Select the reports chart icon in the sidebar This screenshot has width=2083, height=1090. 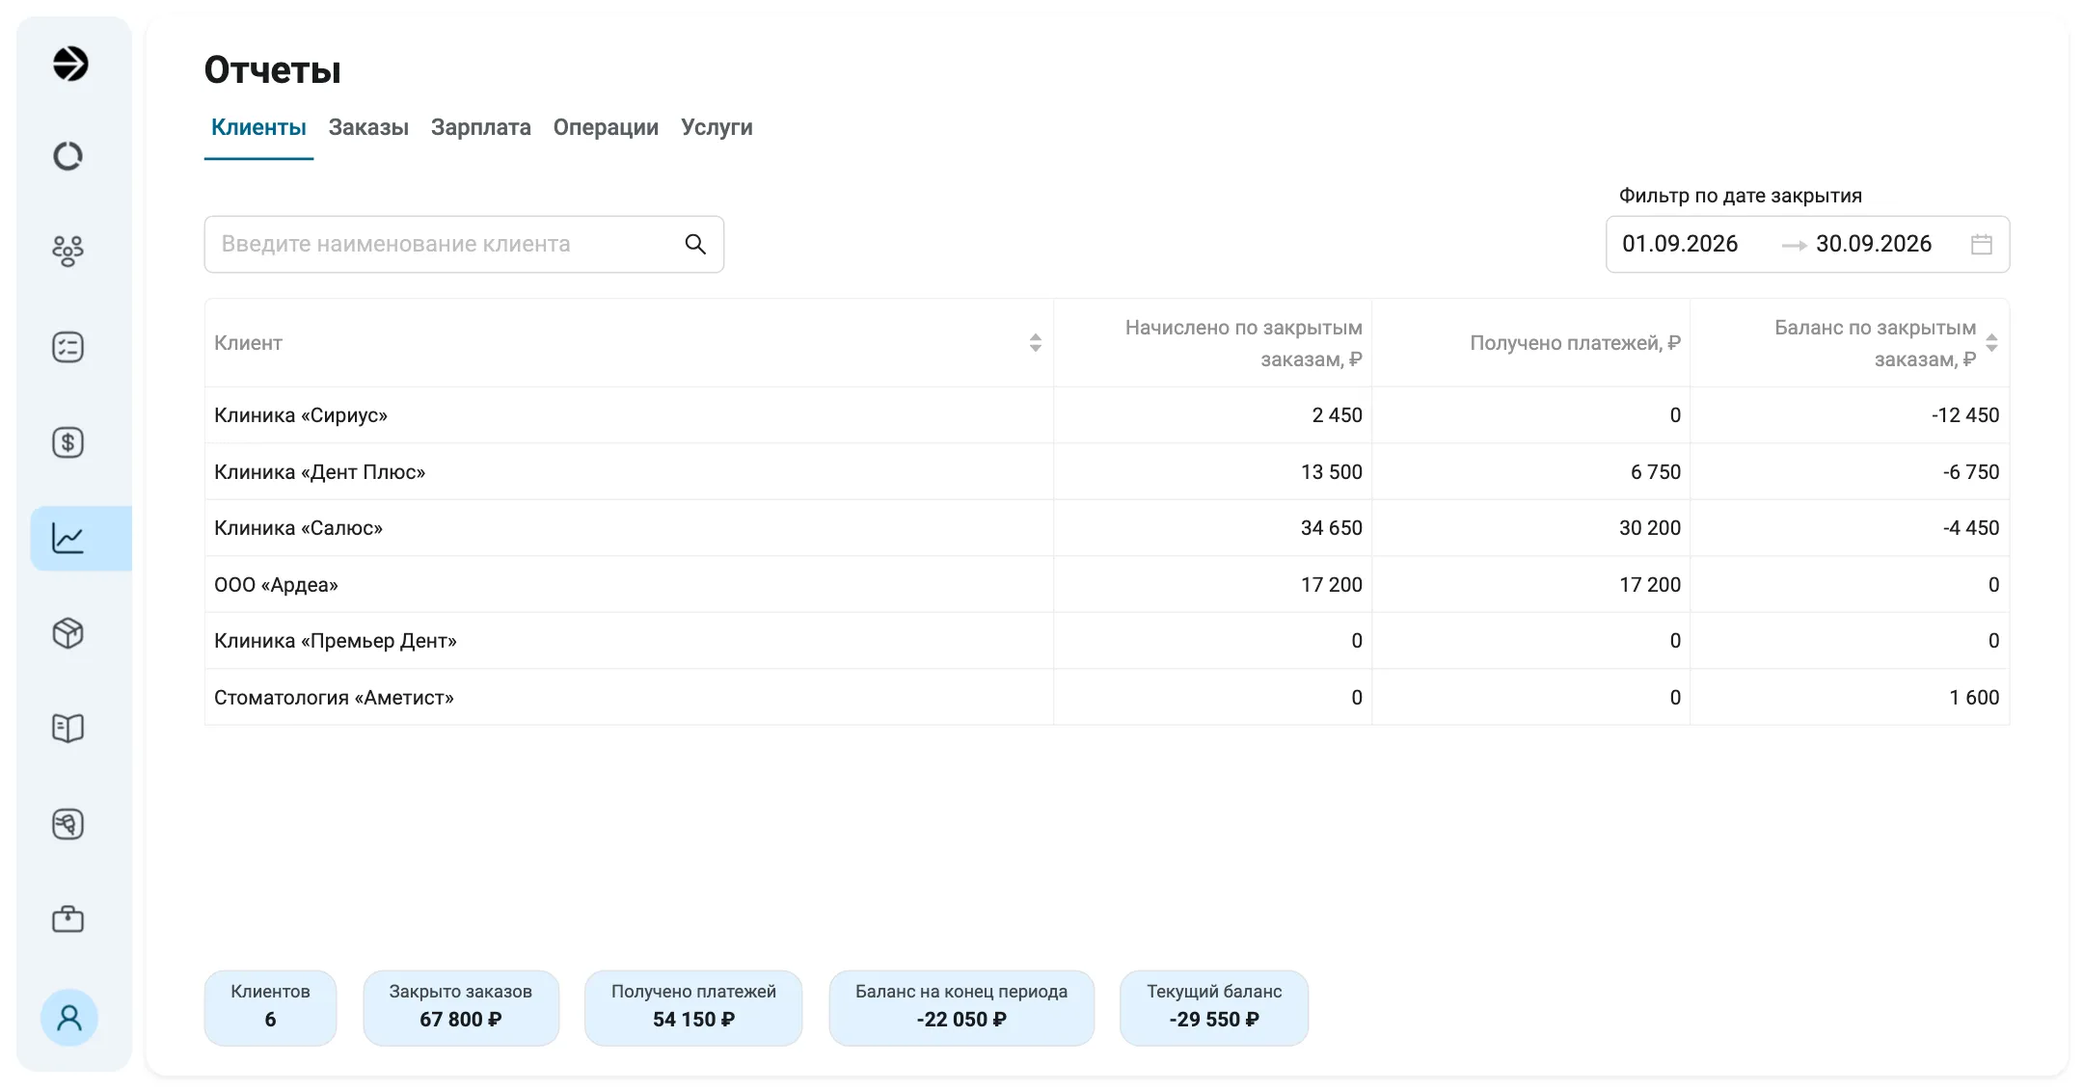[68, 538]
